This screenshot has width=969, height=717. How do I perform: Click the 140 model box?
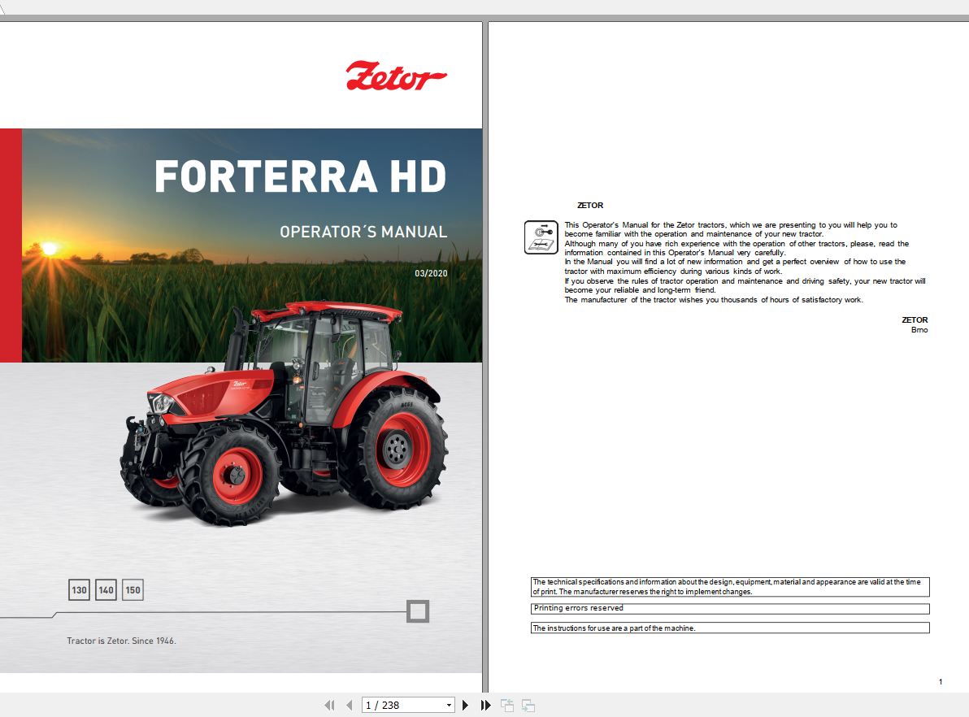pos(106,589)
